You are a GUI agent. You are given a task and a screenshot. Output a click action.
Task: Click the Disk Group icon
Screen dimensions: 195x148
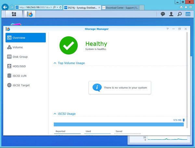[9, 57]
